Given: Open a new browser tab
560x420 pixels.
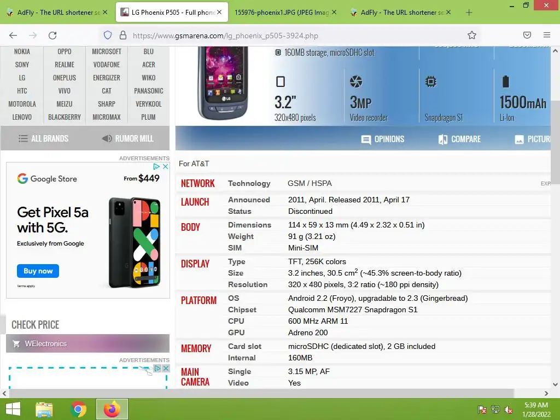Looking at the screenshot, I should 469,13.
